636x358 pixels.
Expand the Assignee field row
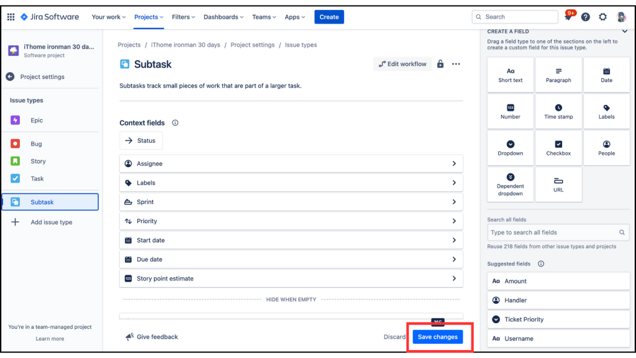click(x=291, y=163)
